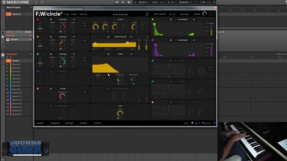Open the keyboard tab at bottom
Screen dimensions: 287x161
tap(55, 123)
